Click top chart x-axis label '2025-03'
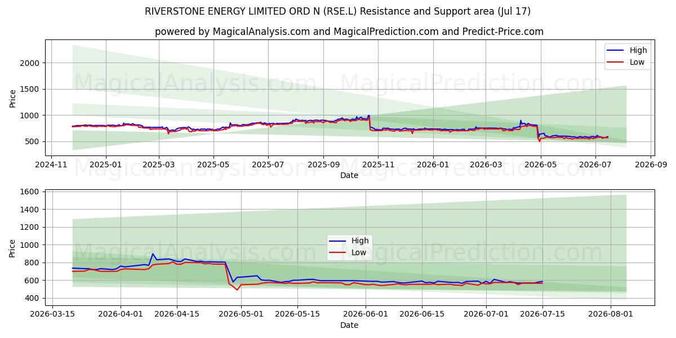Viewport: 676px width, 338px height. [158, 164]
